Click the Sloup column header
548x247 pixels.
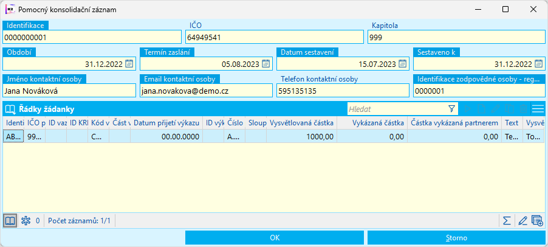pos(256,123)
